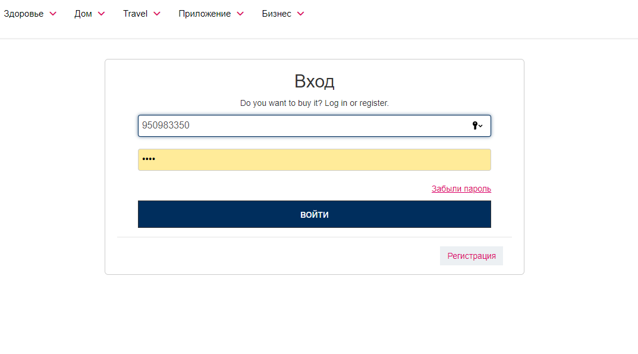Viewport: 638px width, 354px height.
Task: Expand the Travel chevron arrow
Action: pyautogui.click(x=157, y=14)
